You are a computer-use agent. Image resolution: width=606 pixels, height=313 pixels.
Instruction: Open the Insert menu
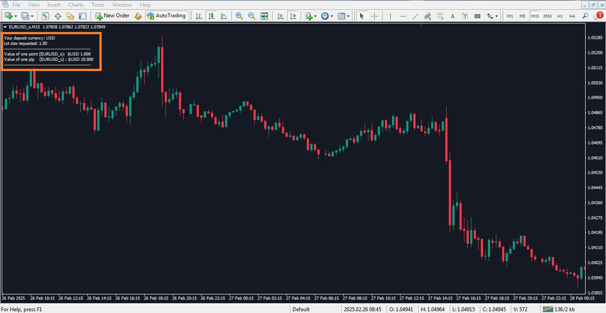coord(54,4)
